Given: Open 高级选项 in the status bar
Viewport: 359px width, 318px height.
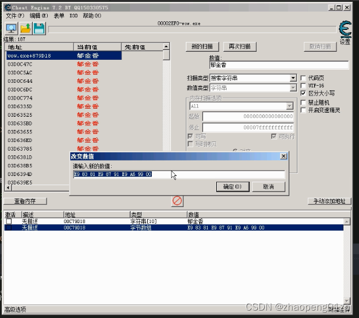Looking at the screenshot, I should [15, 309].
